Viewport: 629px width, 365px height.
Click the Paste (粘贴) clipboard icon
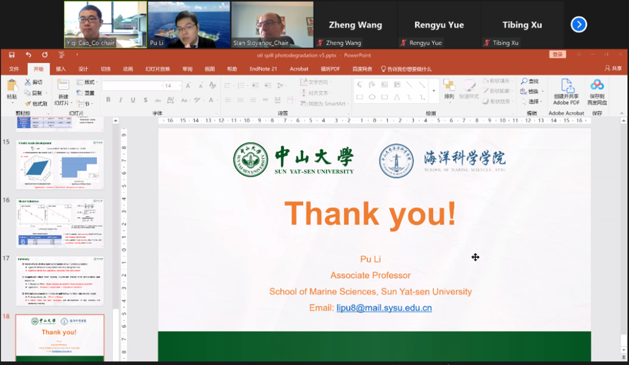click(12, 86)
